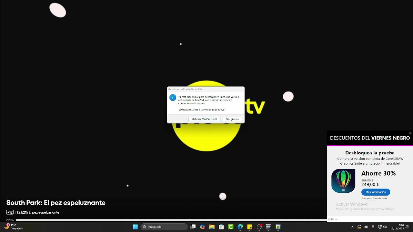Seek on the video progress bar

[171, 220]
